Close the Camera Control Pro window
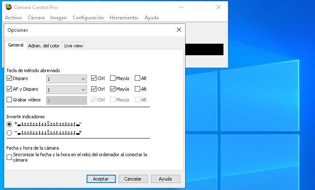The width and height of the screenshot is (315, 190). [219, 7]
